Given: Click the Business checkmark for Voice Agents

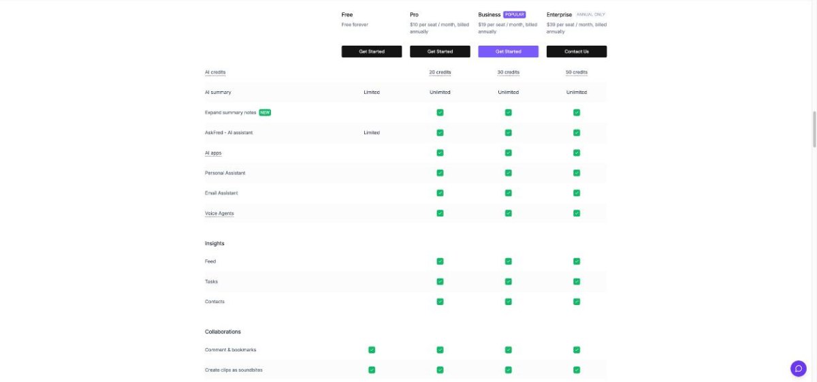Looking at the screenshot, I should pos(508,213).
